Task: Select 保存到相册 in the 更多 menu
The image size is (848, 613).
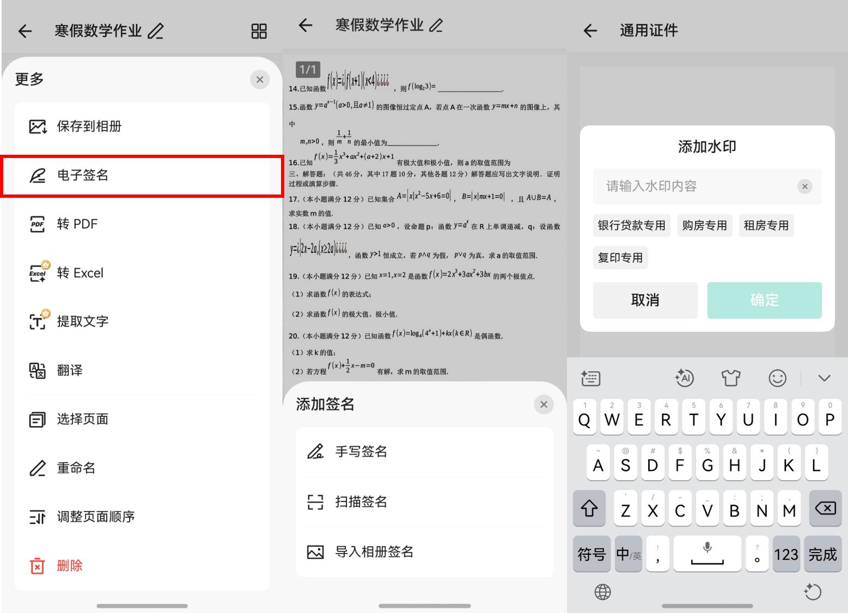Action: click(x=142, y=126)
